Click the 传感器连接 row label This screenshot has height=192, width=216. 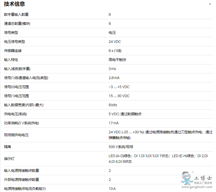(x=13, y=51)
